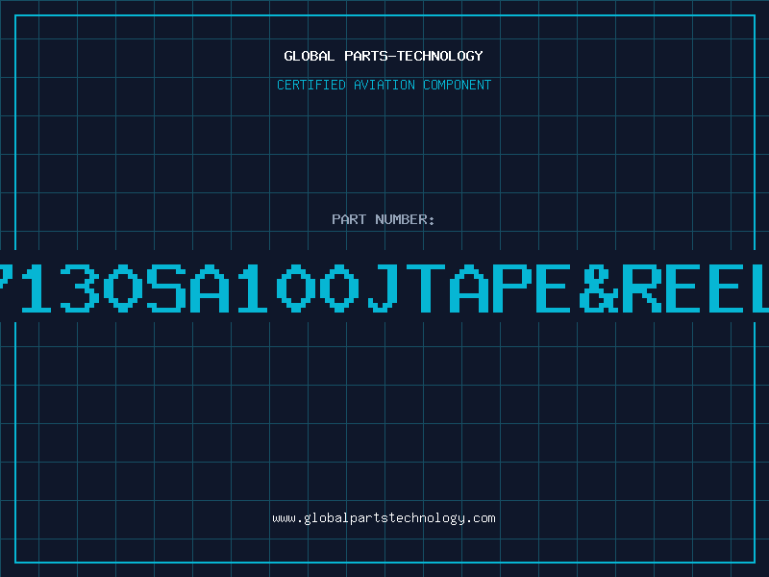Click the large part number ending JTAPE&REEL
The image size is (769, 577).
(x=384, y=288)
